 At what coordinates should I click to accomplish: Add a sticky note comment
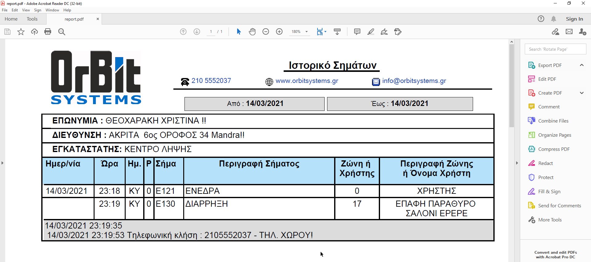pyautogui.click(x=357, y=32)
